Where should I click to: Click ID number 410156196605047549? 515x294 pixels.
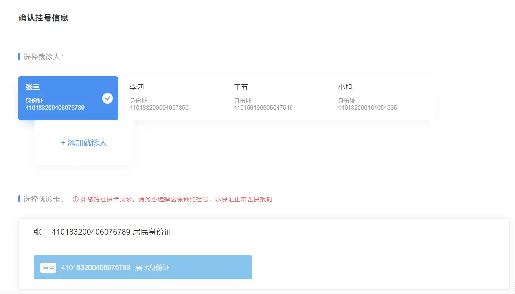pyautogui.click(x=263, y=108)
